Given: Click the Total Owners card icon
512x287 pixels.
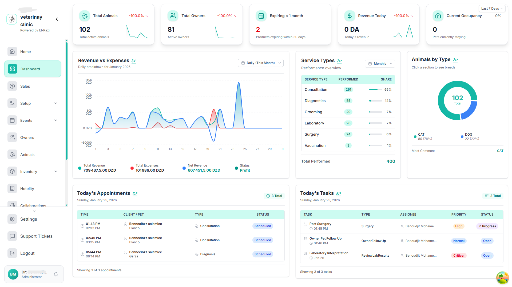Looking at the screenshot, I should tap(173, 16).
